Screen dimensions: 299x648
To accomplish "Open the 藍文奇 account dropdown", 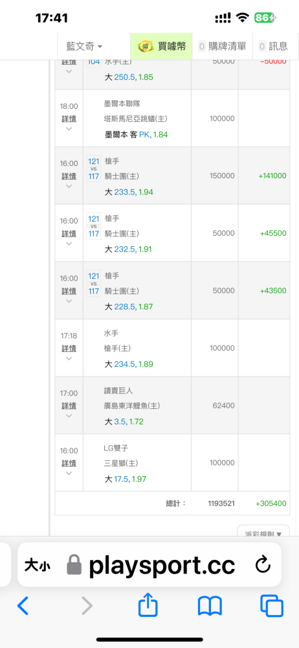I will pos(84,46).
